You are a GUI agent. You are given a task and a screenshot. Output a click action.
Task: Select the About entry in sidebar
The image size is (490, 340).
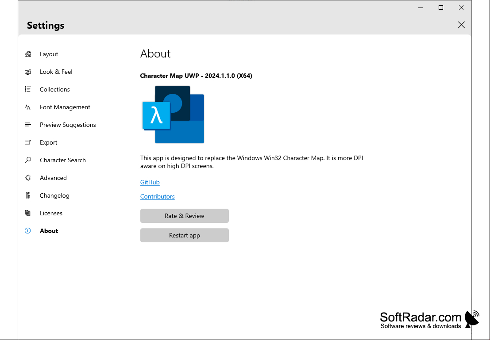[x=49, y=231]
